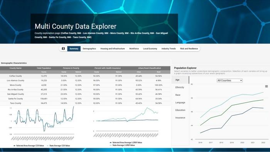Open the chart hamburger menu icon

coord(267,86)
